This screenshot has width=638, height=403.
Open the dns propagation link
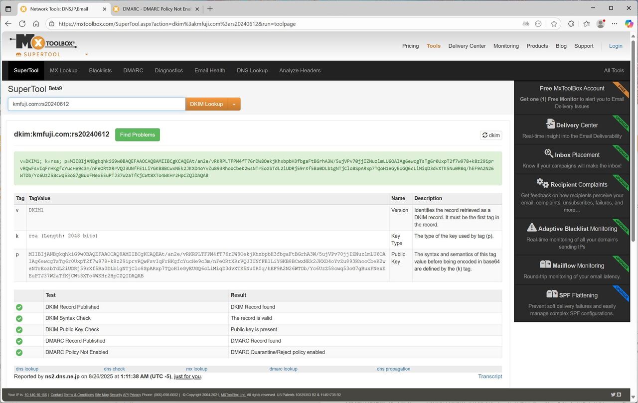pyautogui.click(x=394, y=369)
